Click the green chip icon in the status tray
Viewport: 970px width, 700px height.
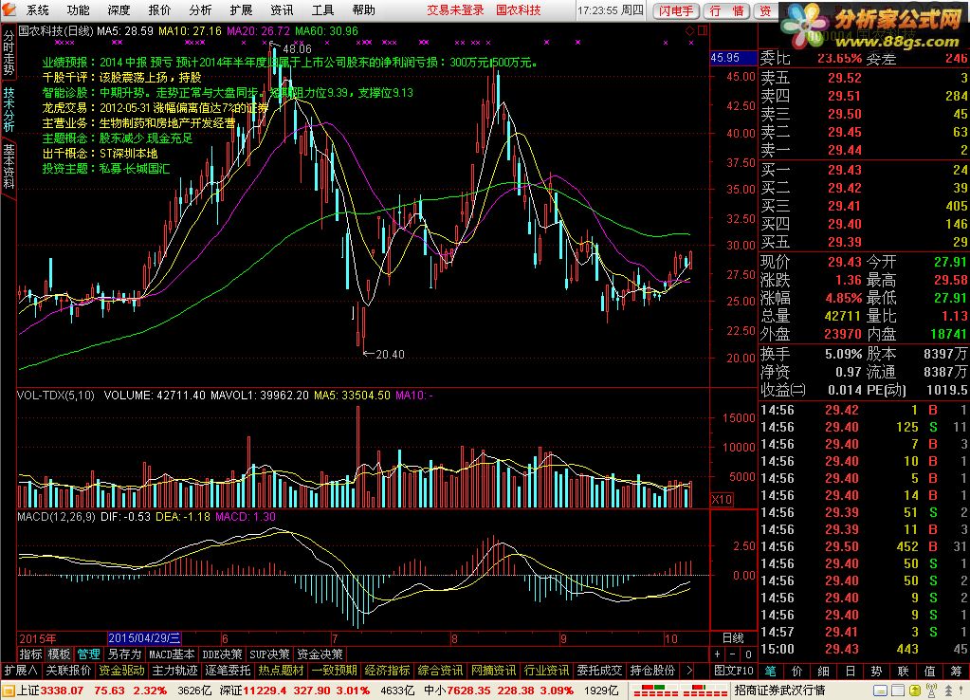[x=915, y=691]
